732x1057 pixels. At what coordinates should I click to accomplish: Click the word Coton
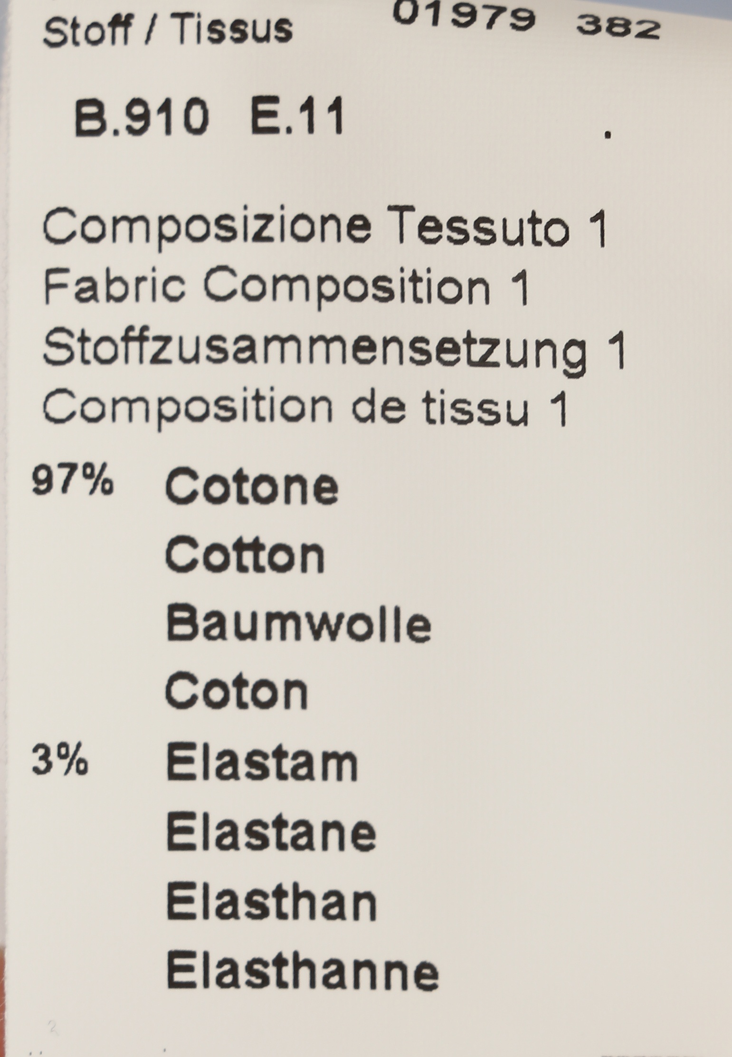[x=237, y=692]
